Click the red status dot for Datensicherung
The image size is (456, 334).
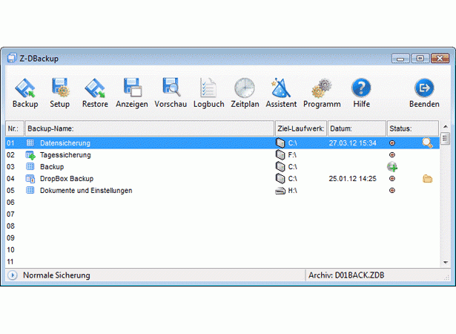click(x=392, y=143)
